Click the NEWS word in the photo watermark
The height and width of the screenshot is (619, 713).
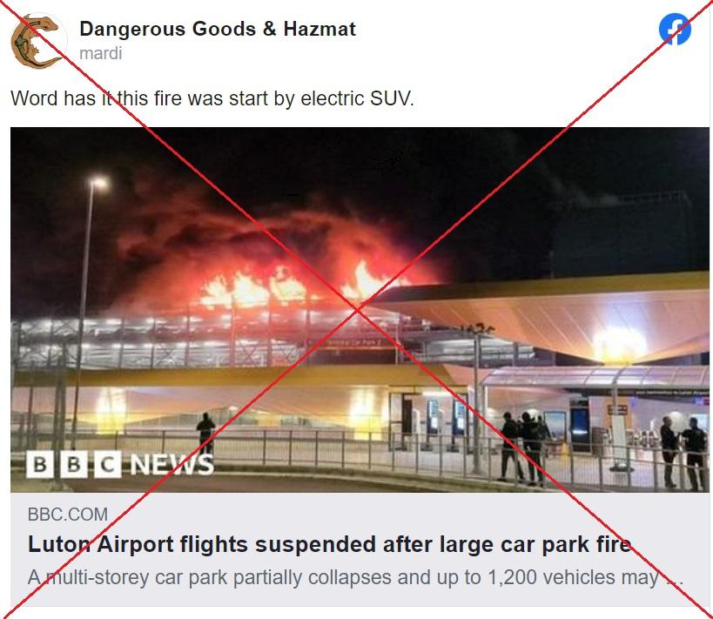point(172,464)
